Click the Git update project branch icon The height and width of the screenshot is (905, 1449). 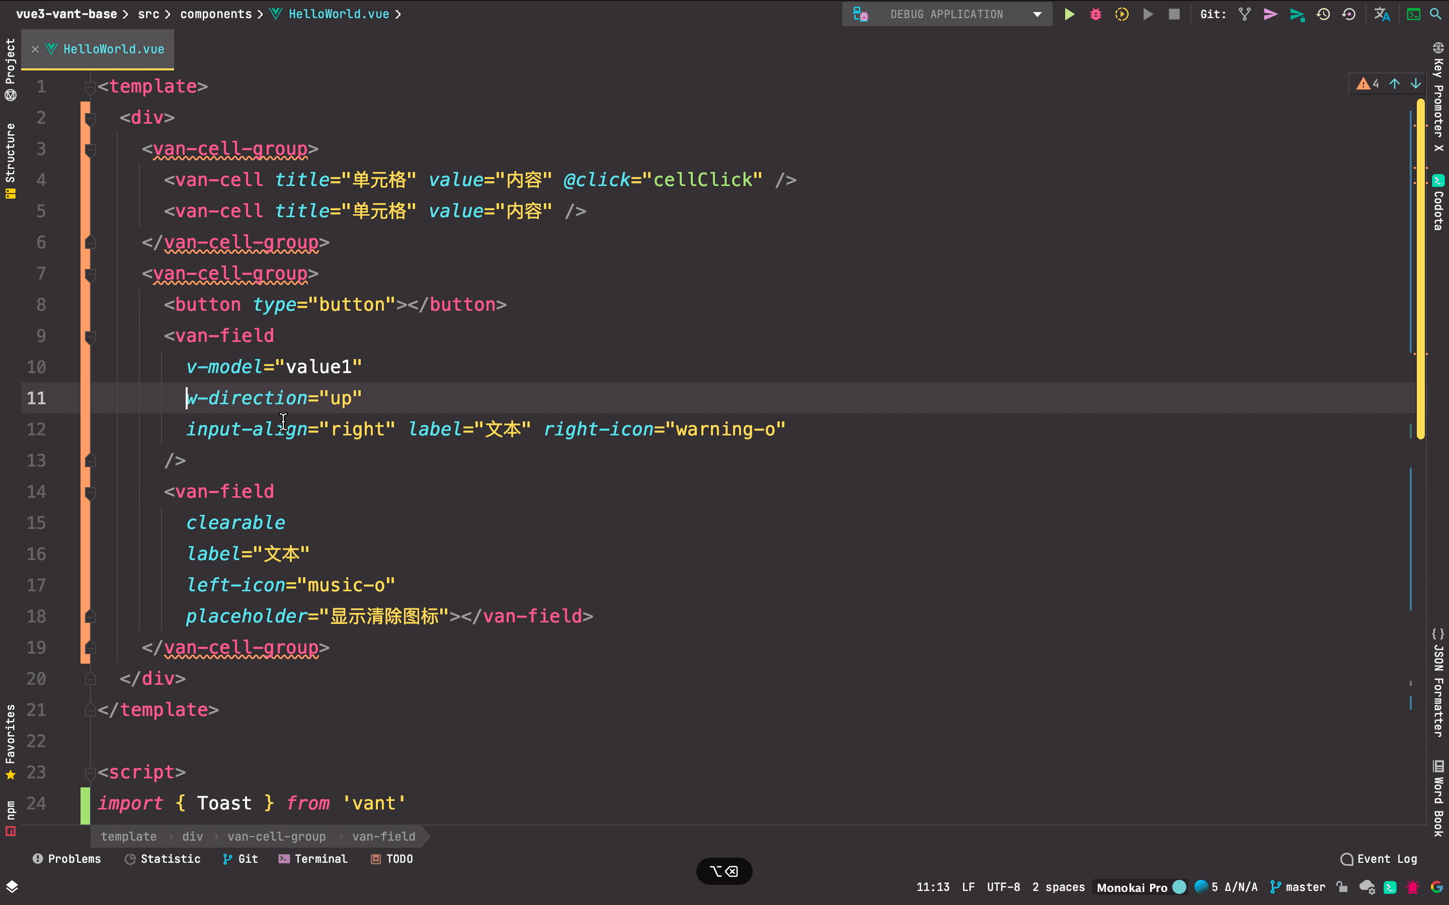[x=1244, y=15]
